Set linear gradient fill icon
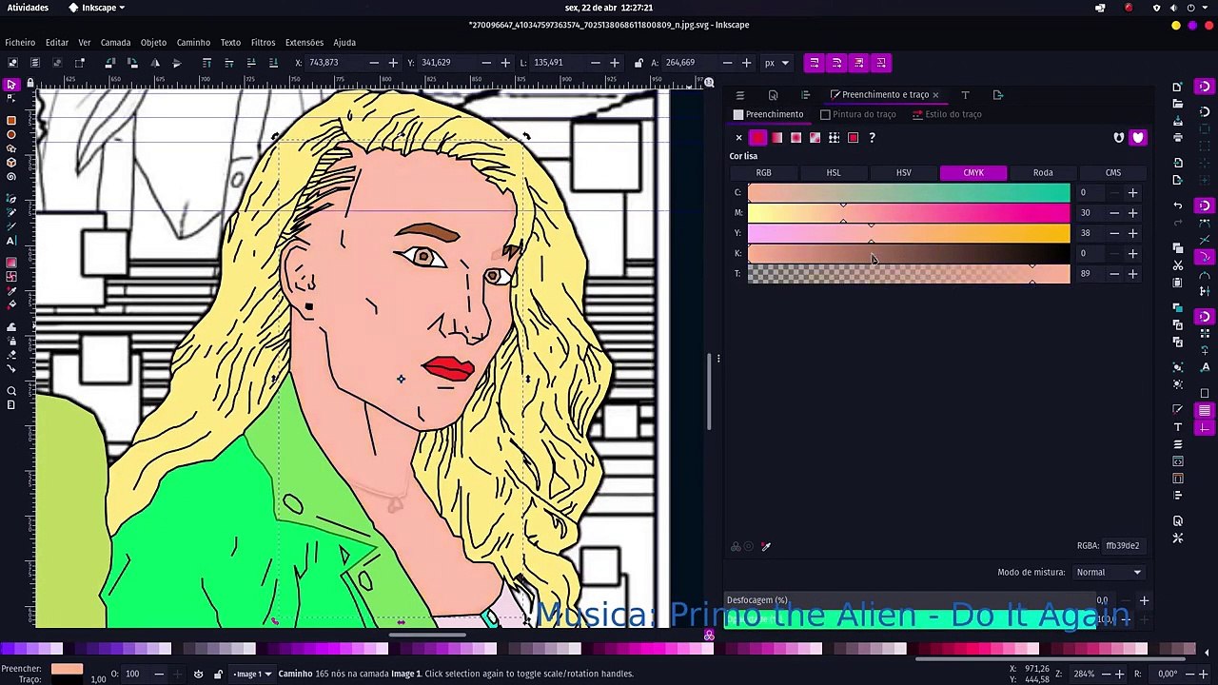 pyautogui.click(x=776, y=138)
